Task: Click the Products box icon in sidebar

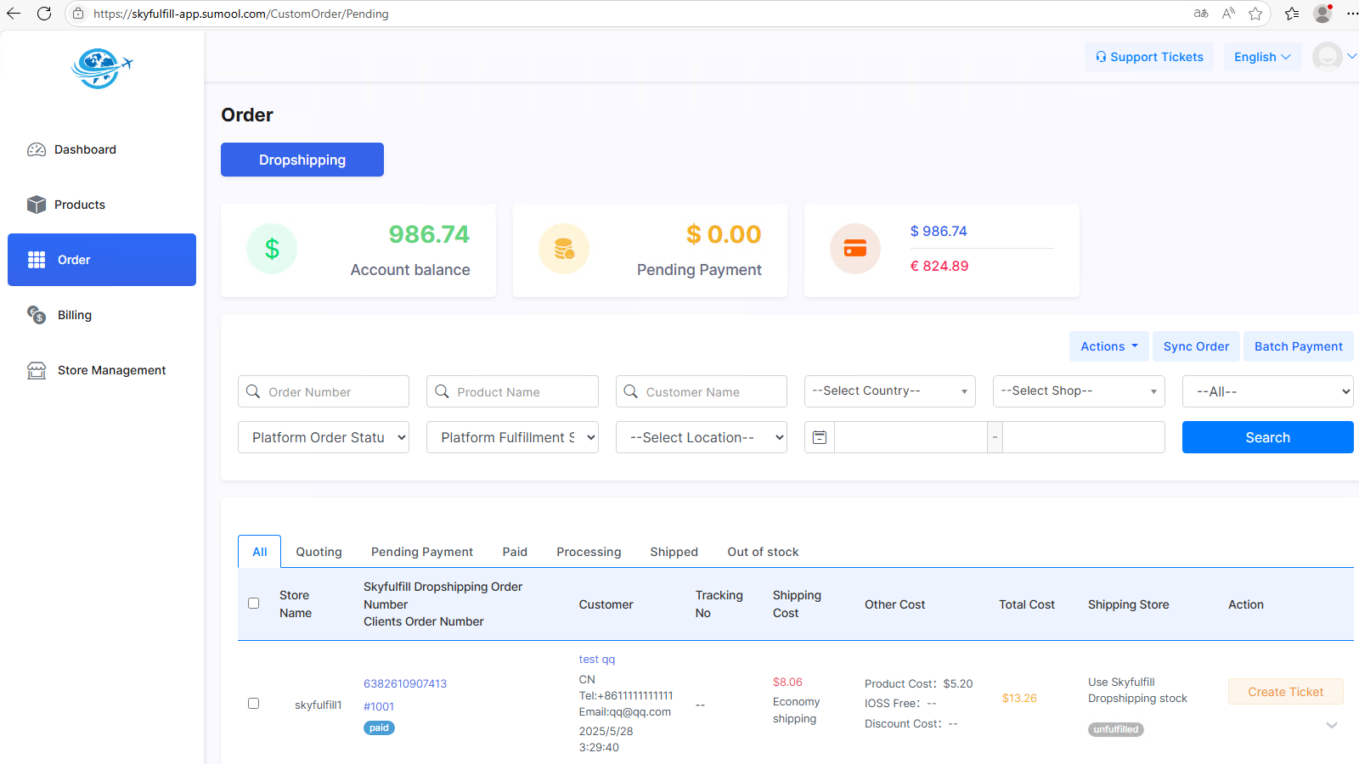Action: [x=37, y=205]
